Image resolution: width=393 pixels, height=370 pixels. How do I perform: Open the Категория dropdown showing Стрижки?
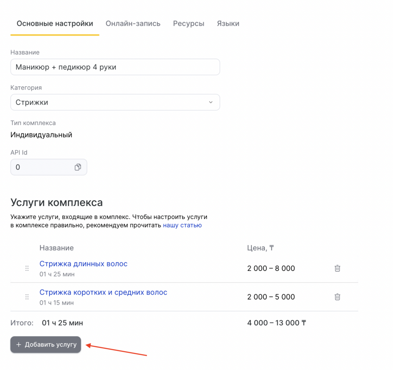point(115,102)
